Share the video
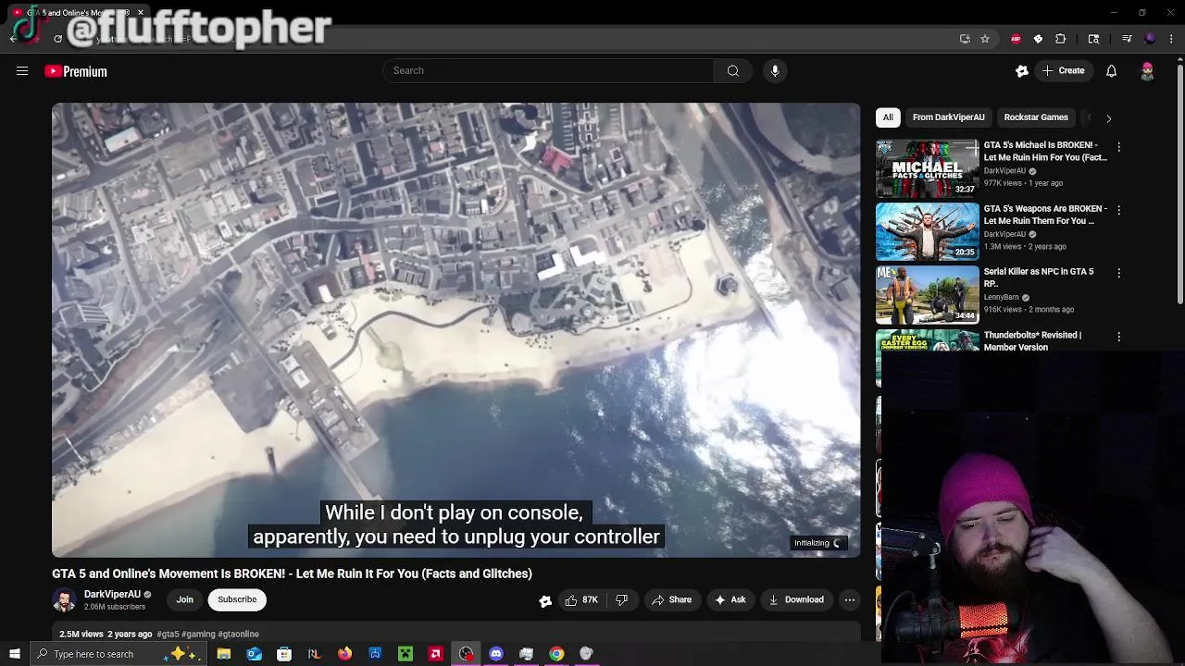This screenshot has height=666, width=1185. pos(672,600)
